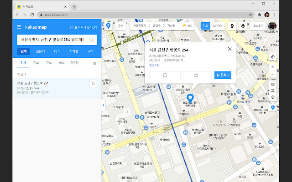Open the 길찾기 directions tab

point(40,51)
